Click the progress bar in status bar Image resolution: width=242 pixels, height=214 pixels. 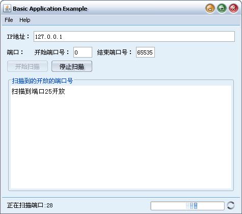(x=187, y=206)
